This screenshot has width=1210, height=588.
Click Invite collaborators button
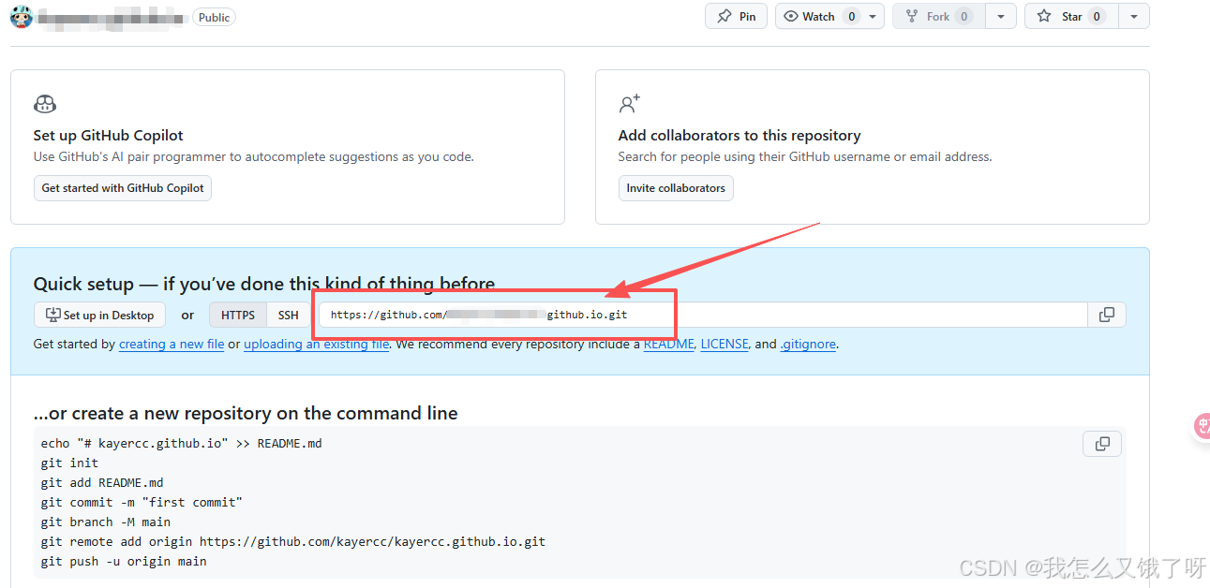point(676,188)
